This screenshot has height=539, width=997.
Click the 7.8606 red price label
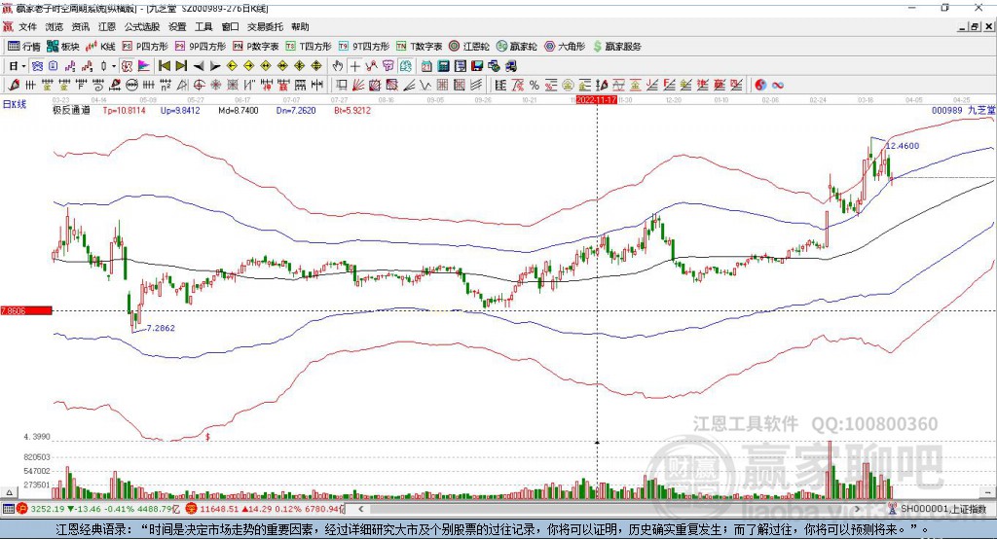(26, 310)
